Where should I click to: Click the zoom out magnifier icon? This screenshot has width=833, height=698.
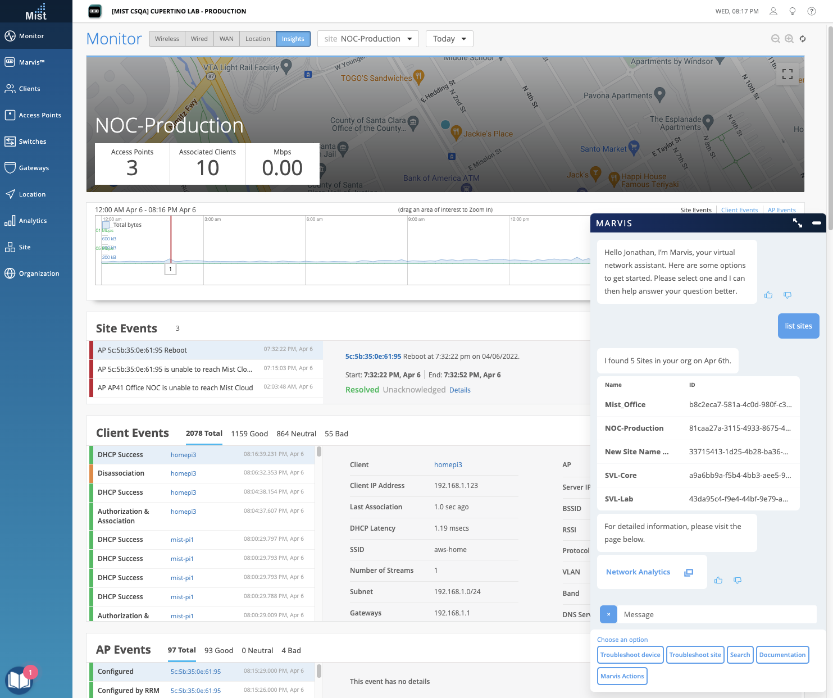click(775, 39)
